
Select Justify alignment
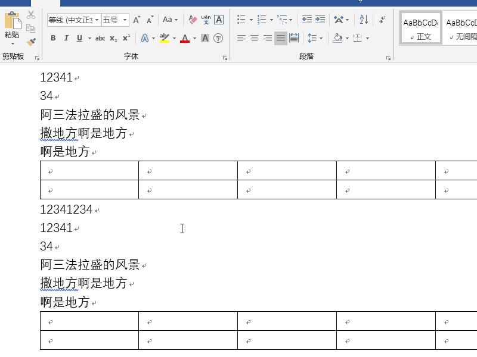click(x=281, y=38)
